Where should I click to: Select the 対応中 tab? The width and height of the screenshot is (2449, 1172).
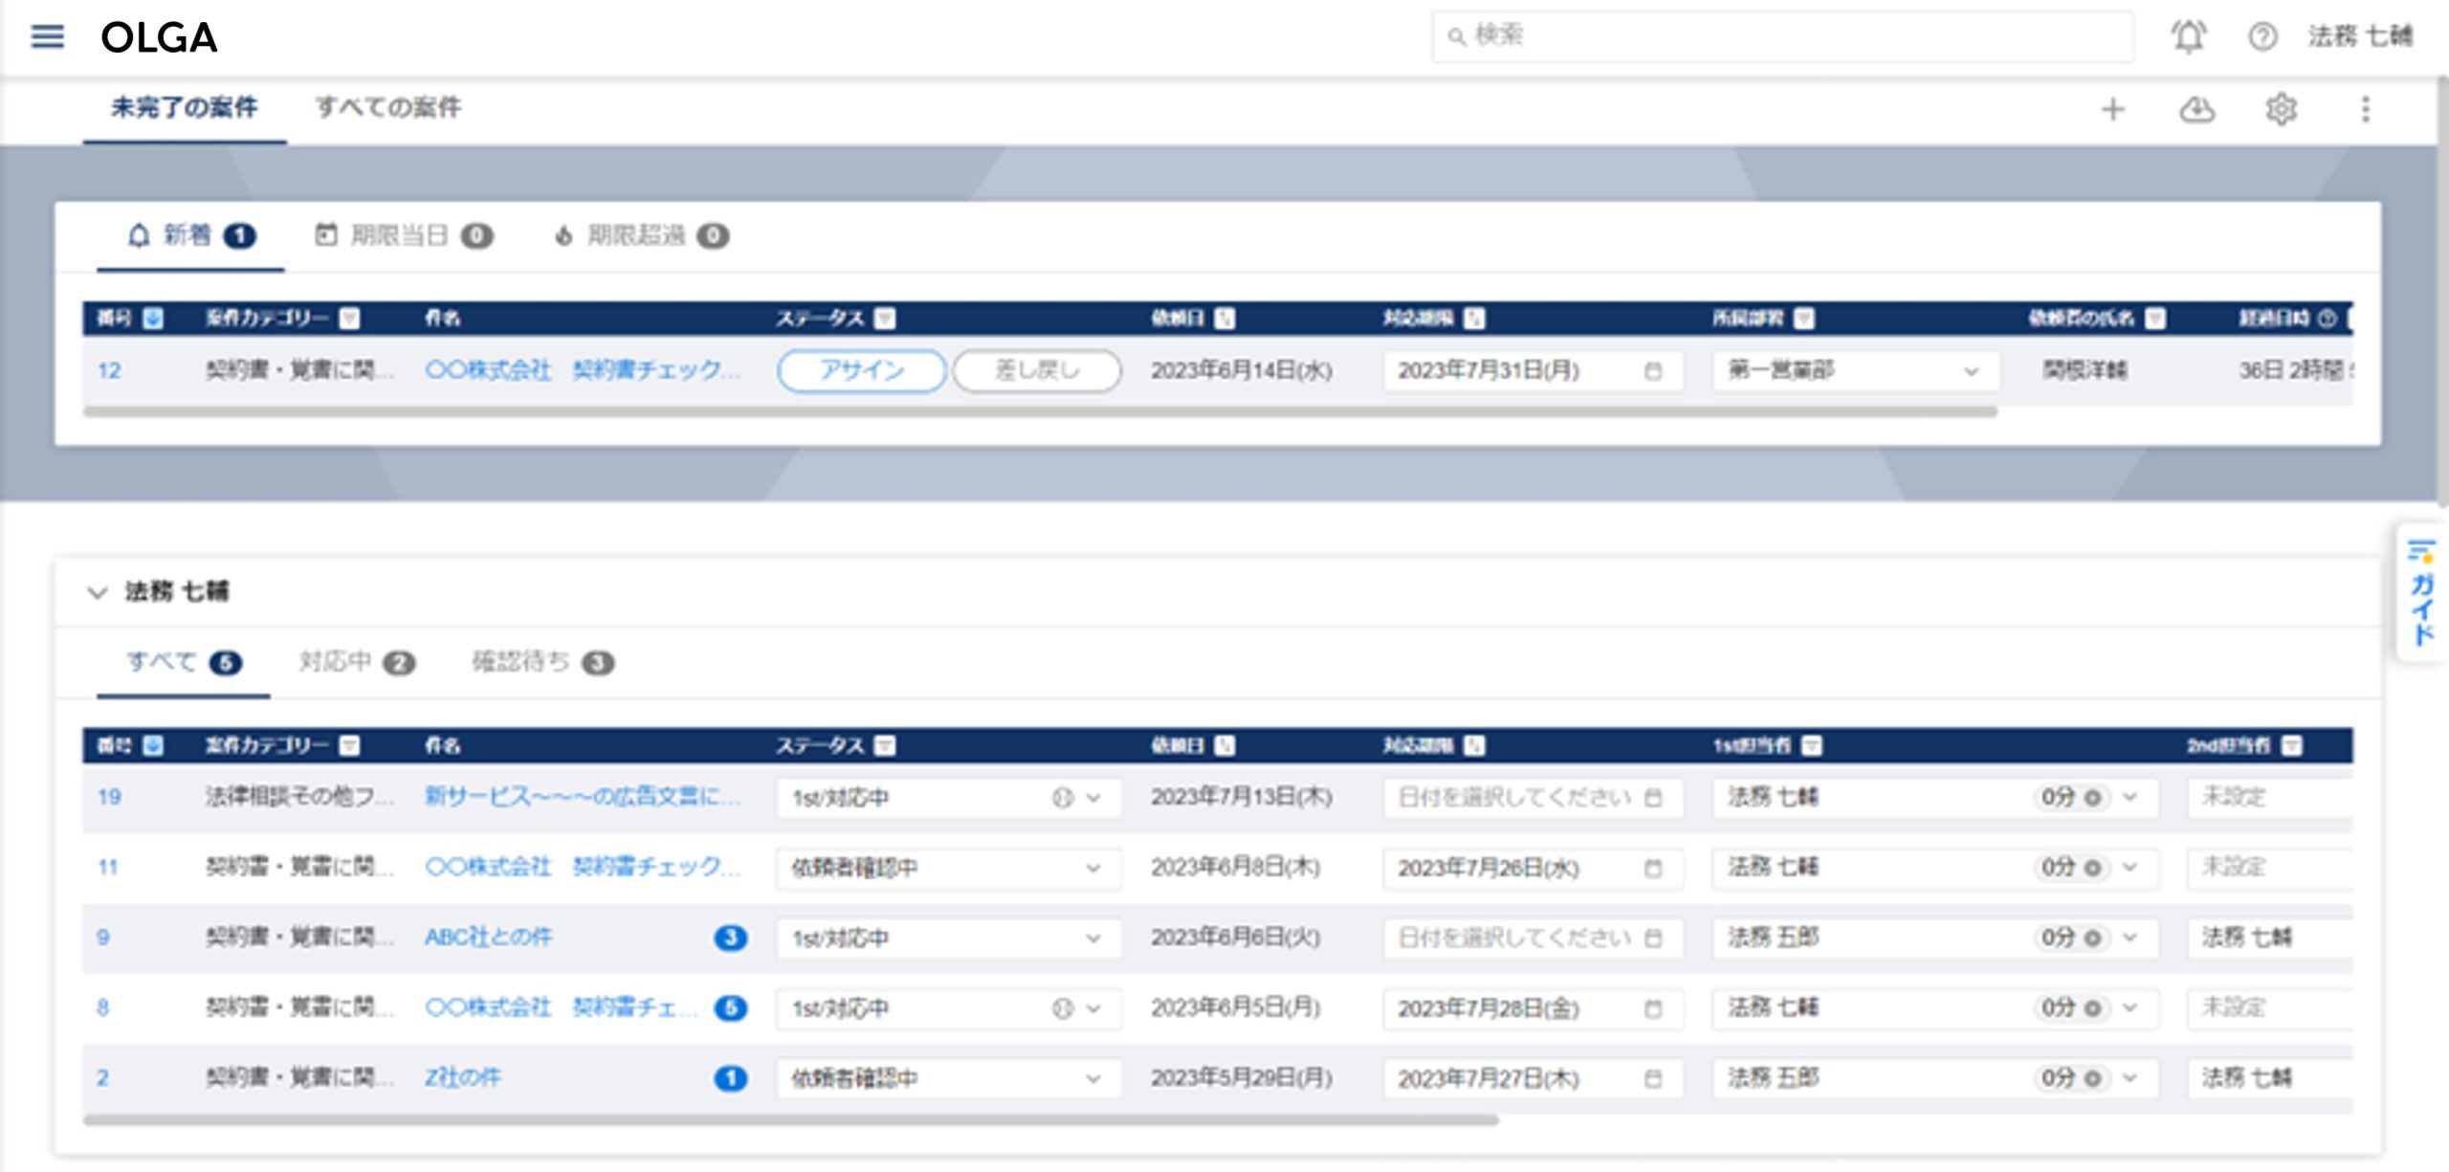pos(357,662)
